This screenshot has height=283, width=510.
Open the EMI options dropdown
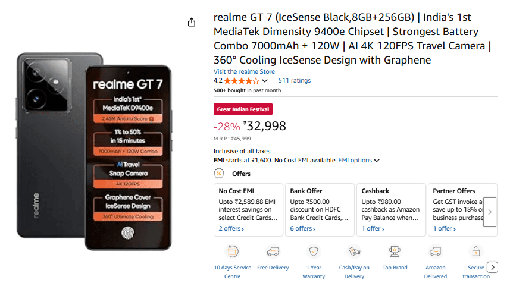point(359,160)
